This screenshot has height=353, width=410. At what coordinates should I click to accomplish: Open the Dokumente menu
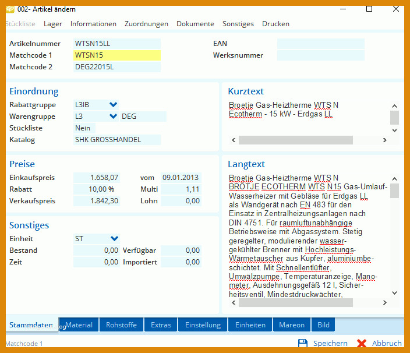[195, 24]
